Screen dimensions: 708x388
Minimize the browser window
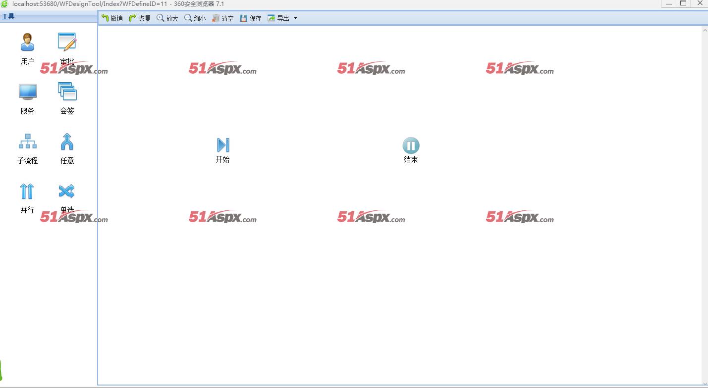[668, 3]
